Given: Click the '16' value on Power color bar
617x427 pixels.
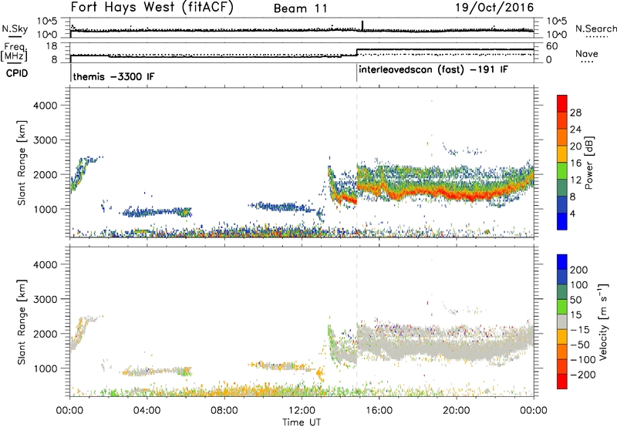Looking at the screenshot, I should coord(575,163).
